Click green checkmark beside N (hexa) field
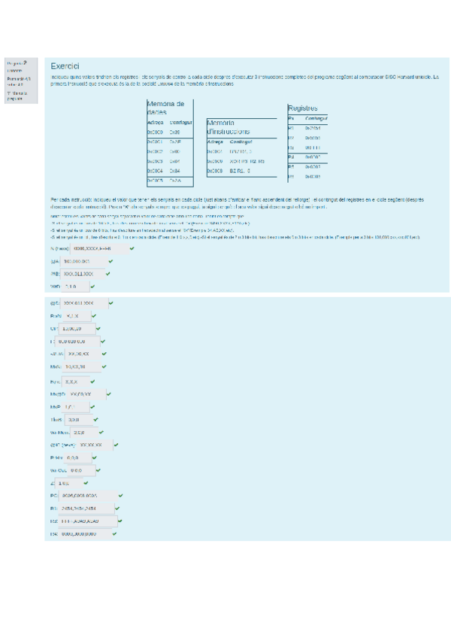The height and width of the screenshot is (638, 451). (132, 248)
